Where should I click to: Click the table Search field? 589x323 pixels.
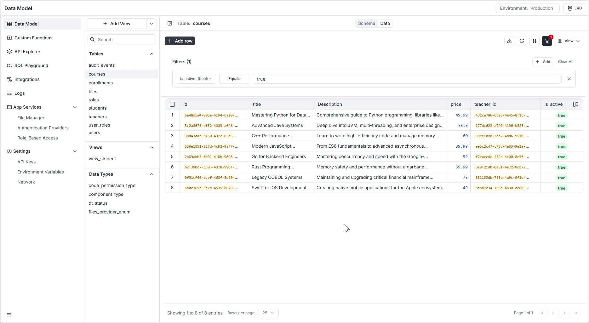click(x=122, y=40)
